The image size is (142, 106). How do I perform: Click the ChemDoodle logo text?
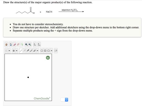(42, 98)
